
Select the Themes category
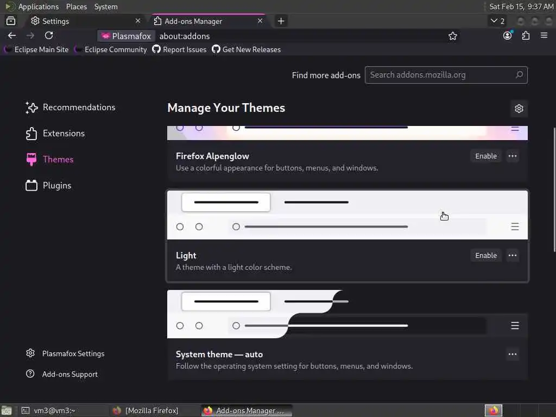pyautogui.click(x=49, y=160)
